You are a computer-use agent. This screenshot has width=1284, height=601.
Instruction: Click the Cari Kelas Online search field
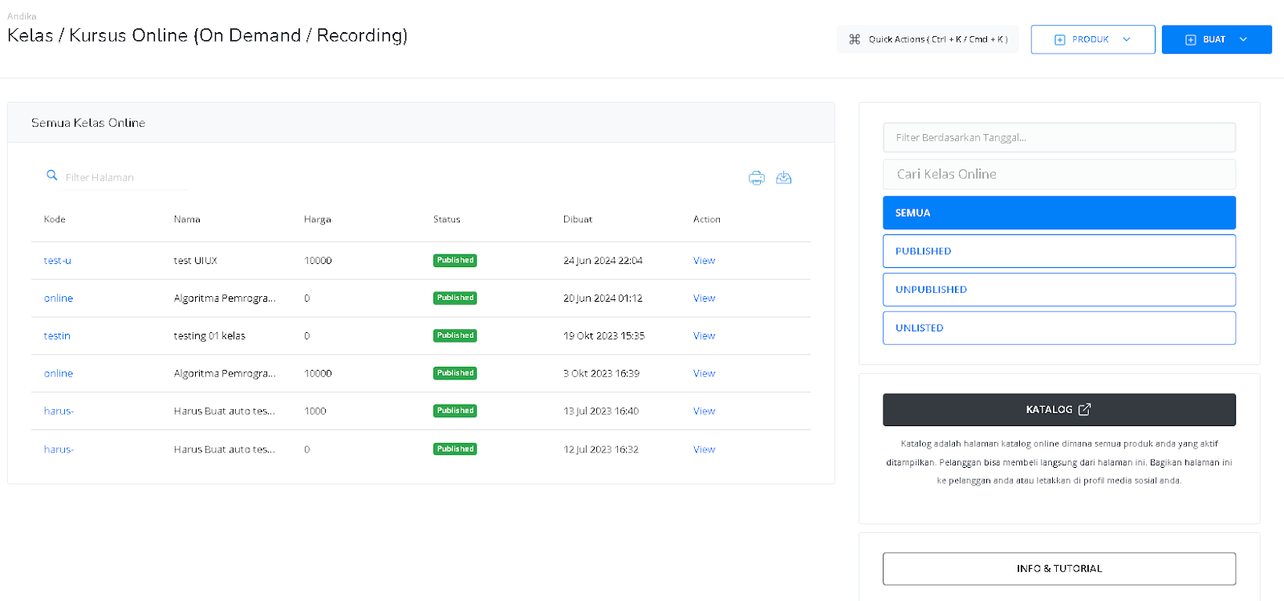(1059, 174)
